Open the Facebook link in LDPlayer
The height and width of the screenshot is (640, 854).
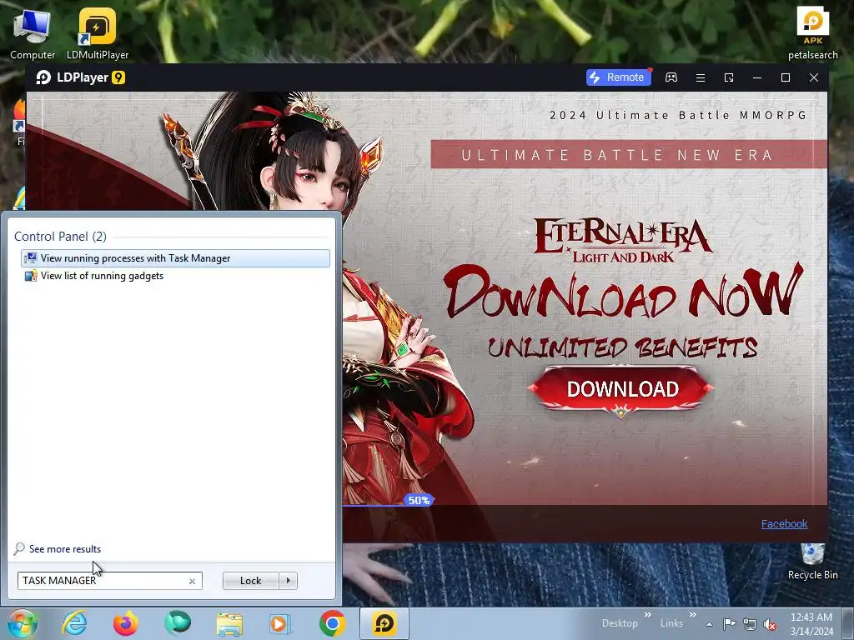(x=784, y=523)
